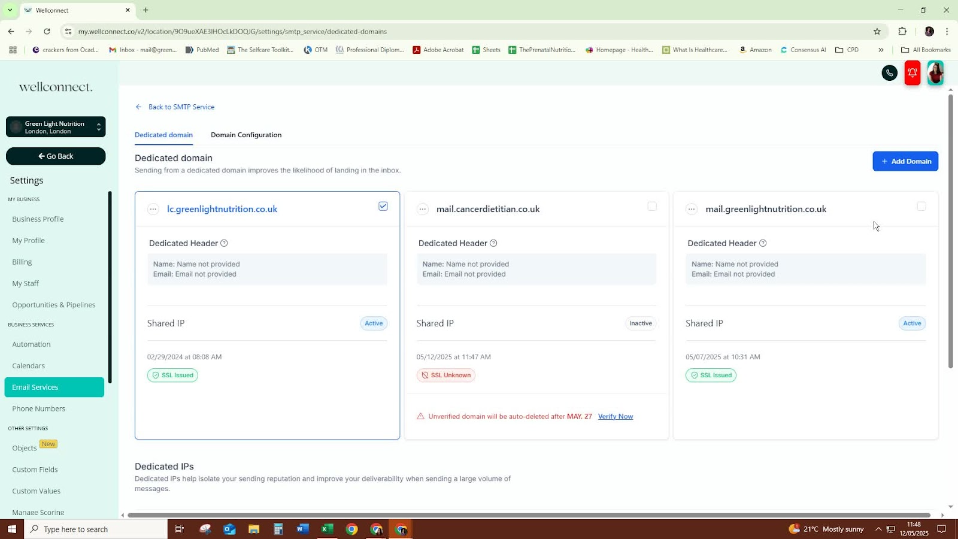Open the All Bookmarks folder
This screenshot has height=539, width=958.
926,50
